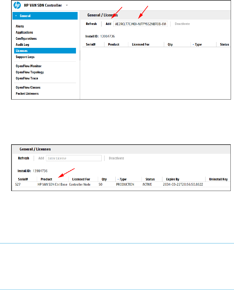Click the HP VAN SDN Ctrl Base cell
234x290 pixels.
(x=52, y=184)
